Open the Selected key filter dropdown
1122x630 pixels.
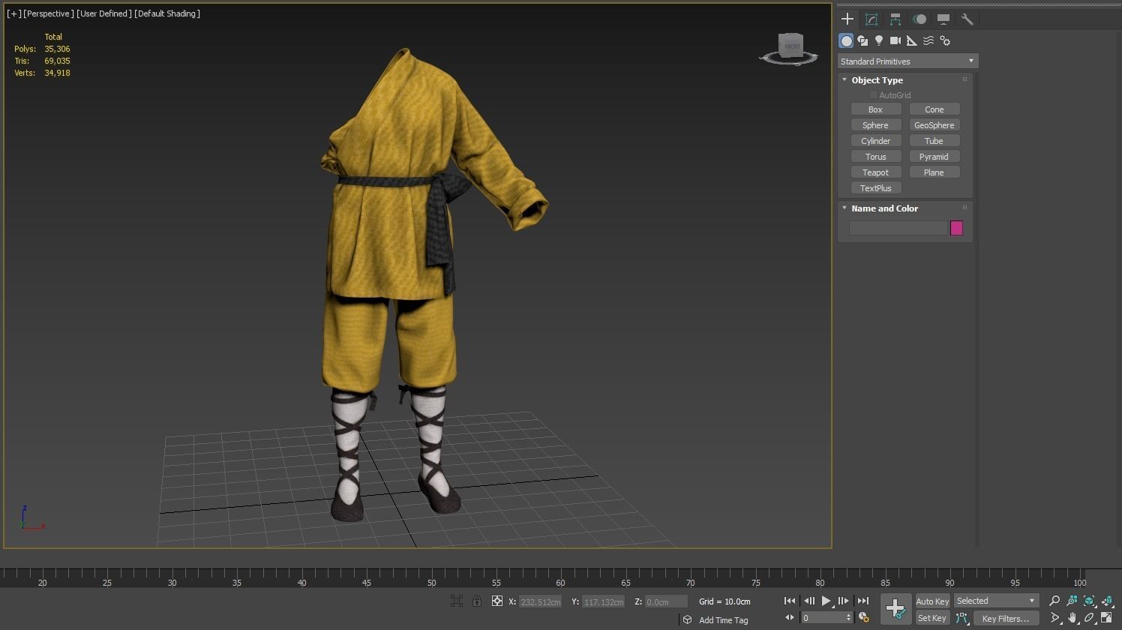pyautogui.click(x=996, y=601)
